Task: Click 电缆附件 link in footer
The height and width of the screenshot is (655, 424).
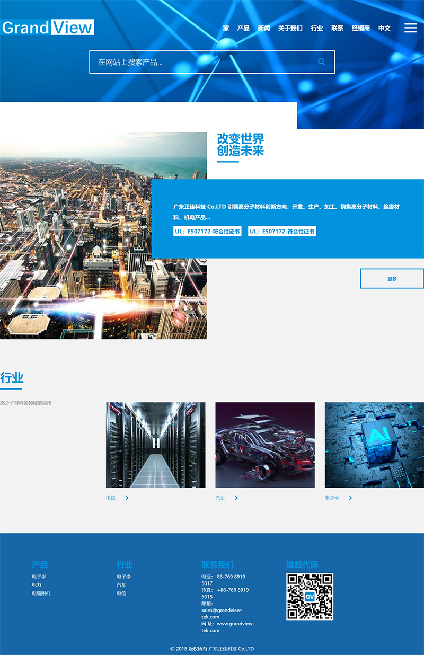Action: tap(41, 594)
